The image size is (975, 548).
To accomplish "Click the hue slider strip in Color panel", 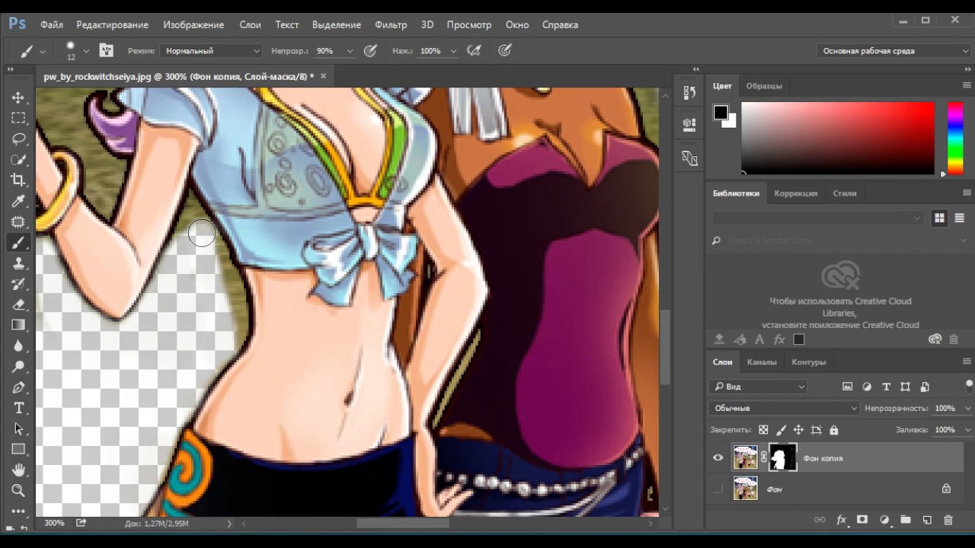I will (955, 138).
